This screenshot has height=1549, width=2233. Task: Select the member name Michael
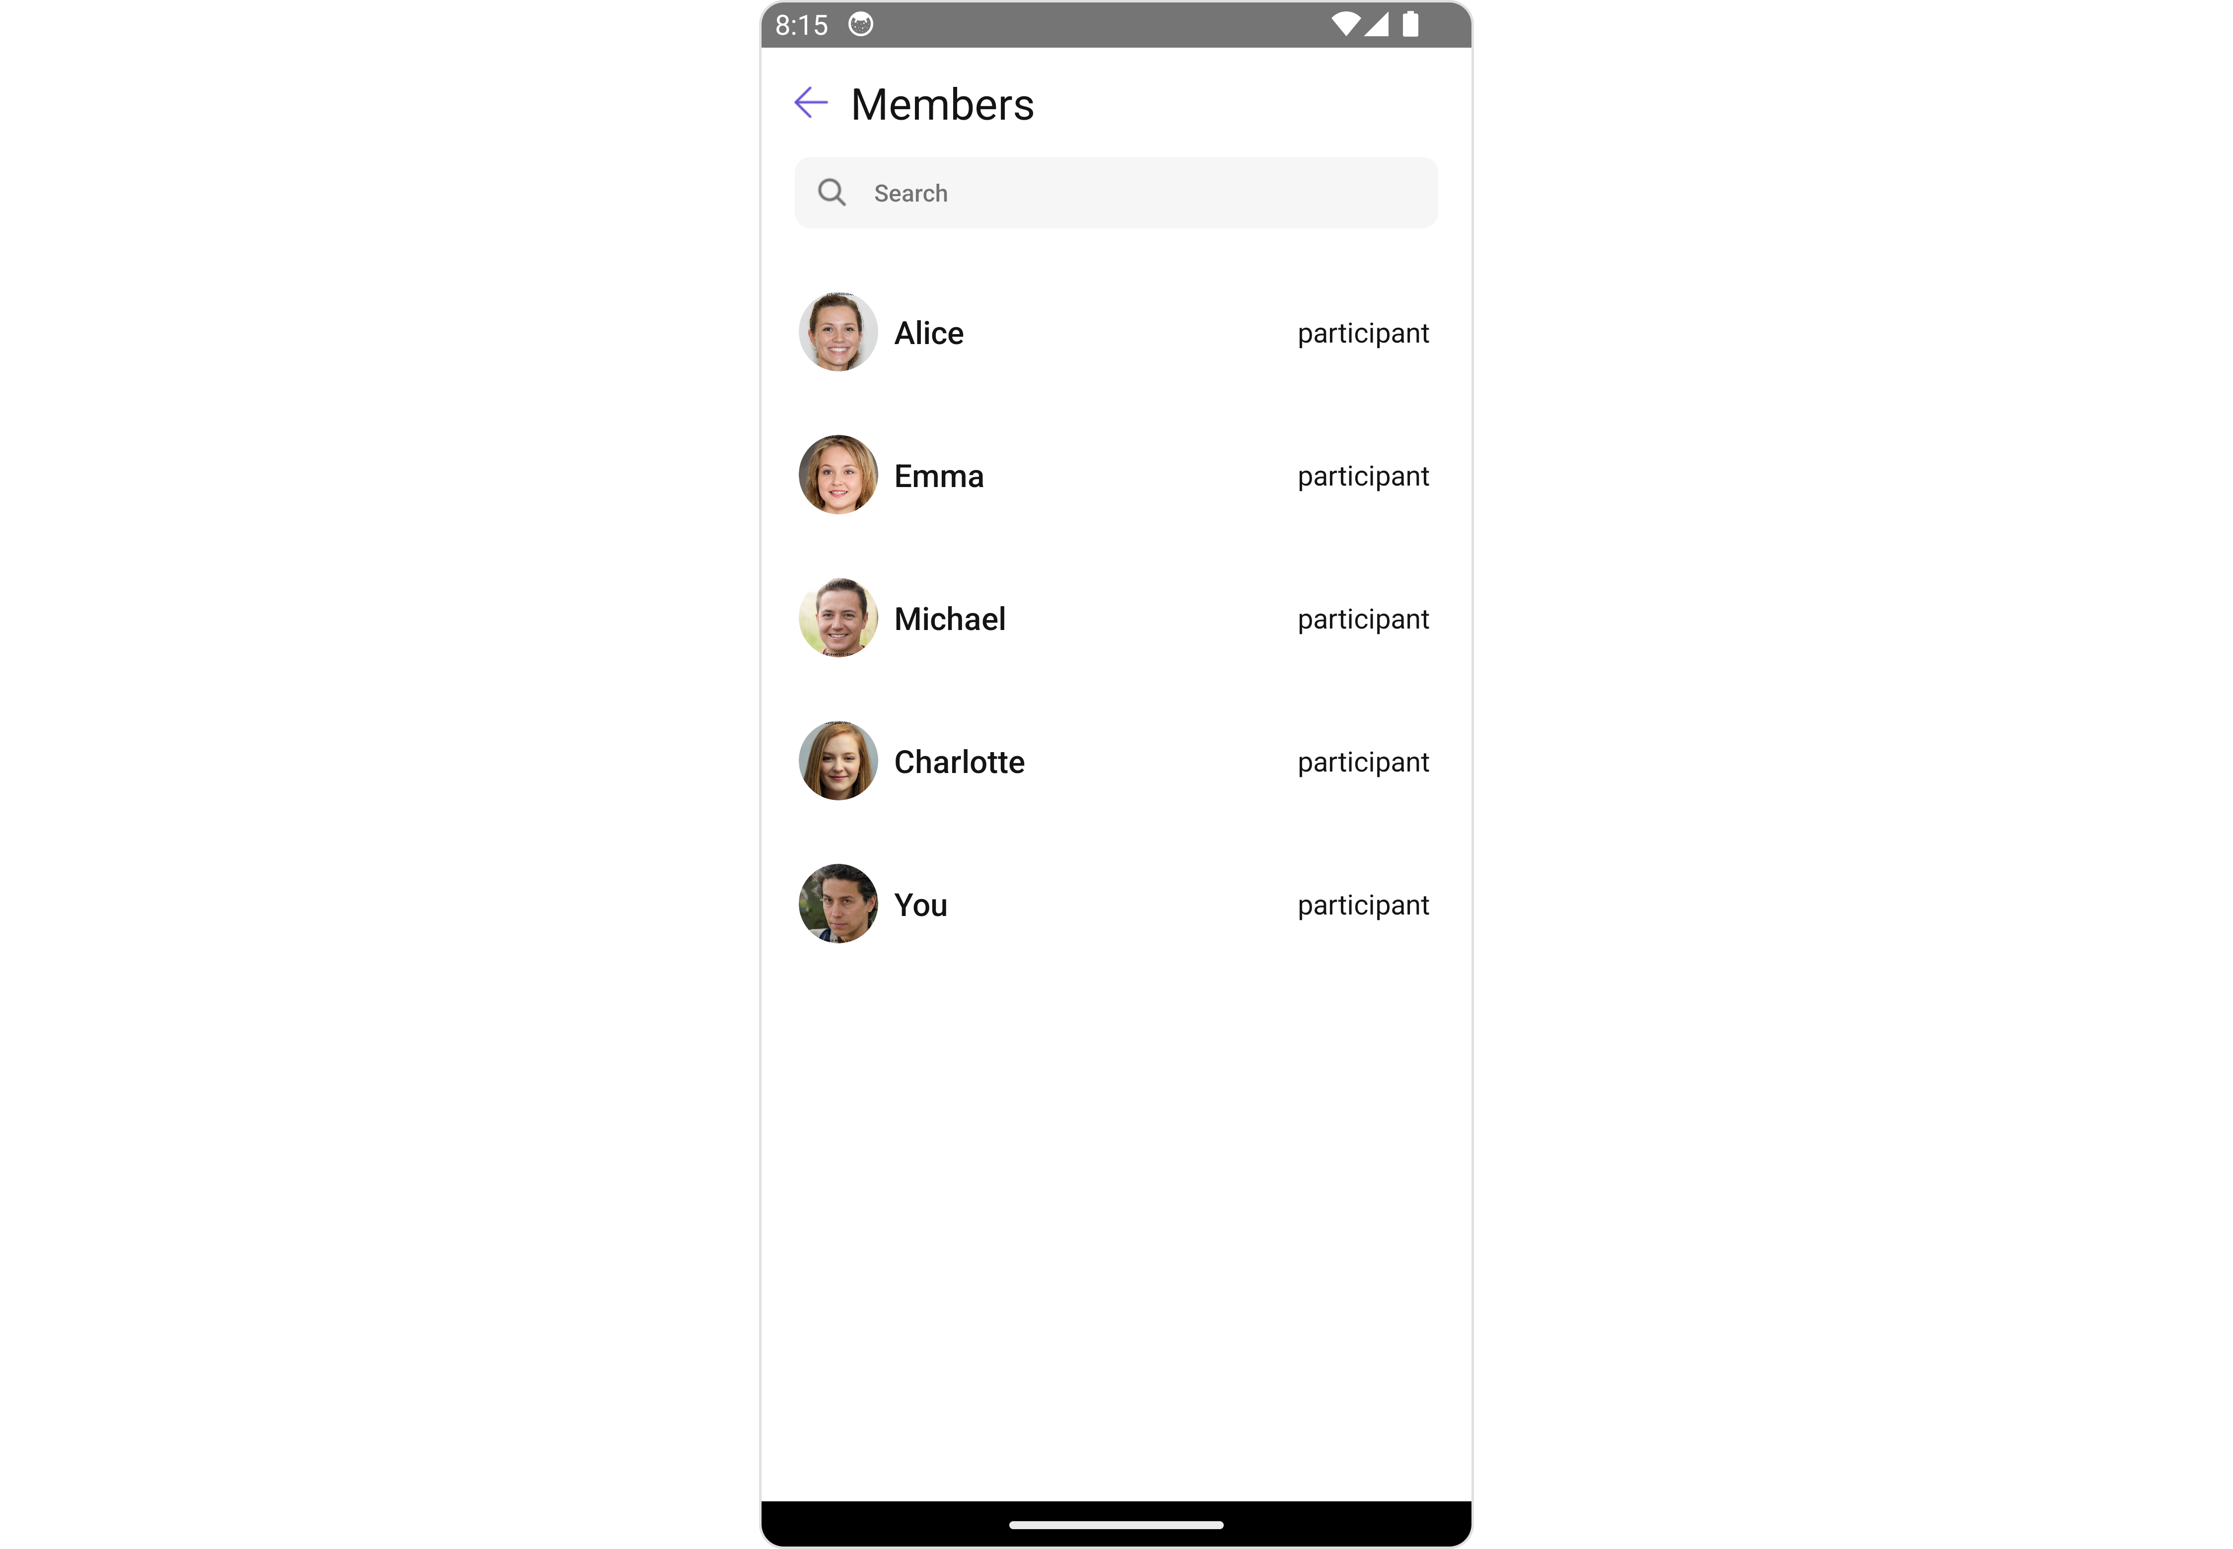point(950,619)
